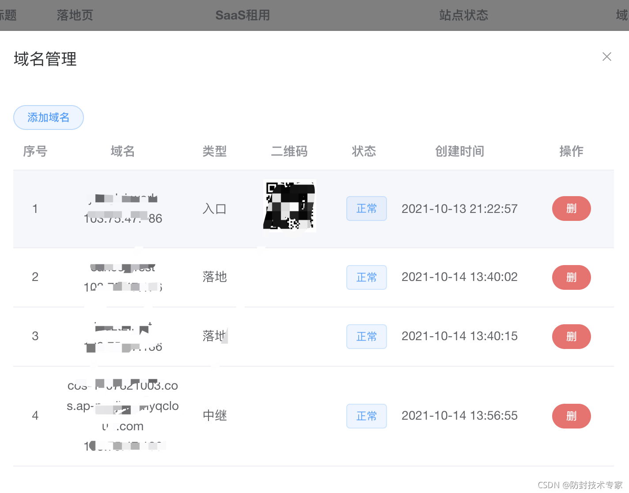Click the 域名 column header
This screenshot has width=629, height=493.
coord(123,151)
